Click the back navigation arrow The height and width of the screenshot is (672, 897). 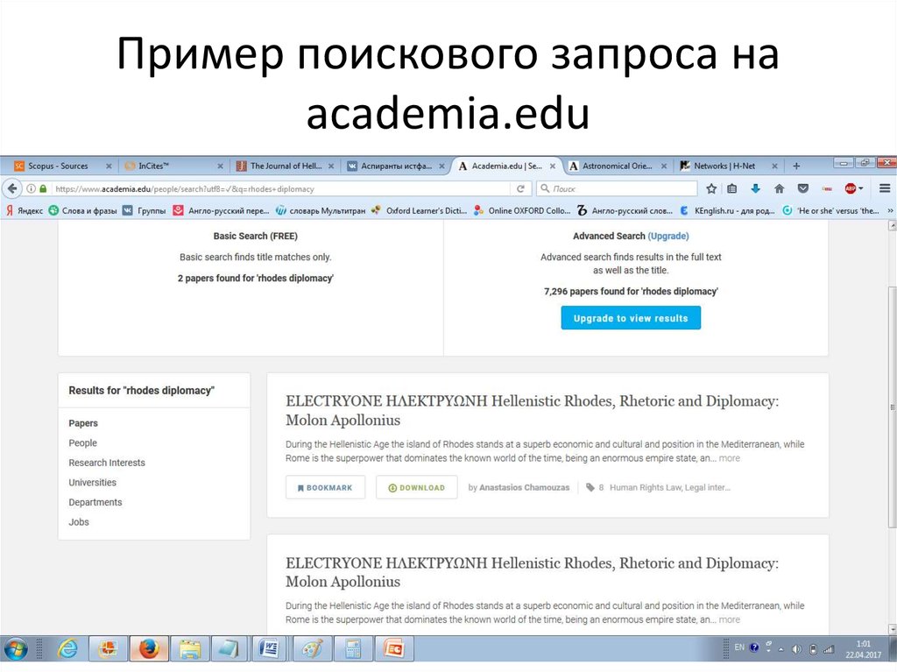11,187
